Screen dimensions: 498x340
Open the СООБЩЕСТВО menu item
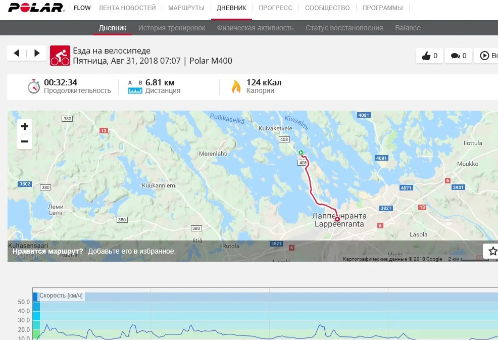327,8
